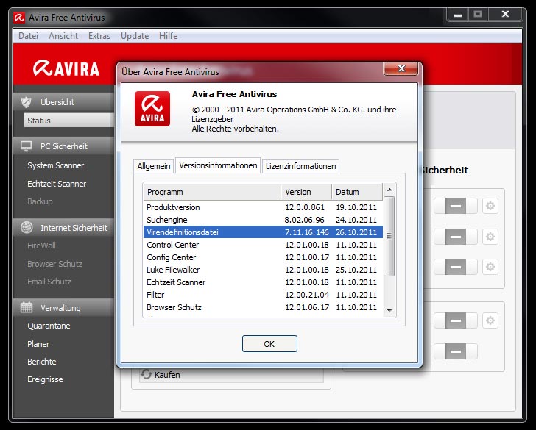
Task: Open System Scanner in the sidebar
Action: click(56, 165)
